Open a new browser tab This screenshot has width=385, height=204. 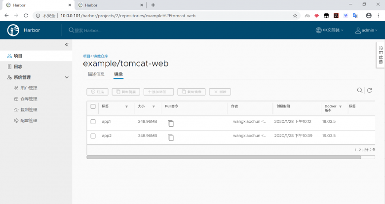coord(153,5)
